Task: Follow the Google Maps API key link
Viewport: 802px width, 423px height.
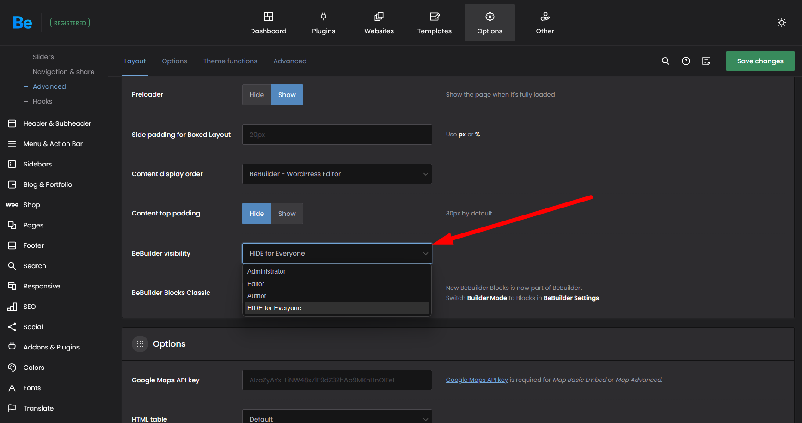Action: 477,380
